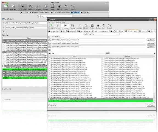Browse for the Synkron/zaloha2 folder
Screen dimensions: 158x132
point(151,47)
